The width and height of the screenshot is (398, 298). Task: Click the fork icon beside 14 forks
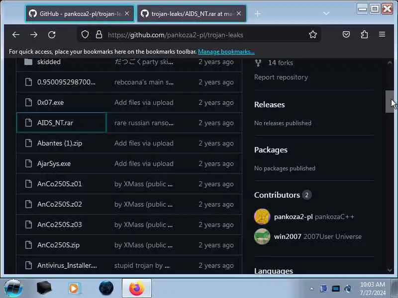point(258,63)
